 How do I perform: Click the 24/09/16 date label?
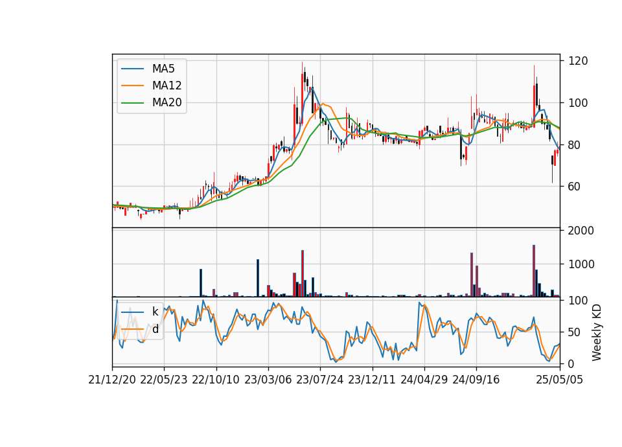pos(476,380)
